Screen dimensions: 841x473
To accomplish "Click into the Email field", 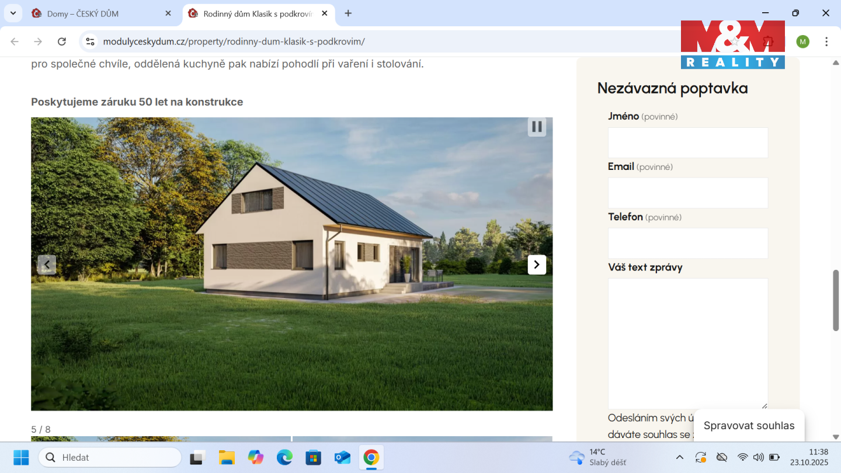I will tap(687, 193).
